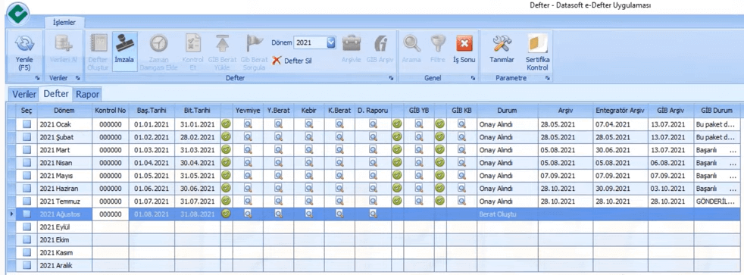Select checkbox of 2021 Ocak row

(27, 123)
